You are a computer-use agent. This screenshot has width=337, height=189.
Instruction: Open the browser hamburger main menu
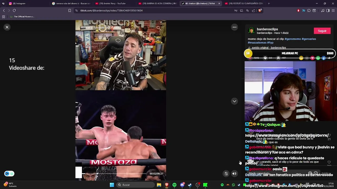point(333,10)
